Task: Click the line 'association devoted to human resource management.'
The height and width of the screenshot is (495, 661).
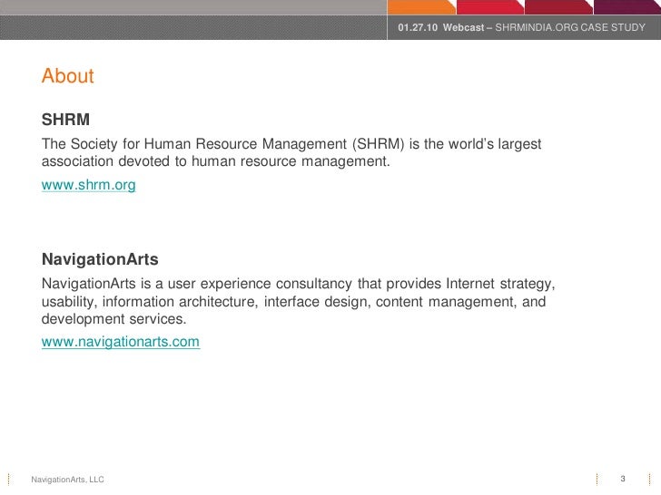Action: [x=216, y=161]
